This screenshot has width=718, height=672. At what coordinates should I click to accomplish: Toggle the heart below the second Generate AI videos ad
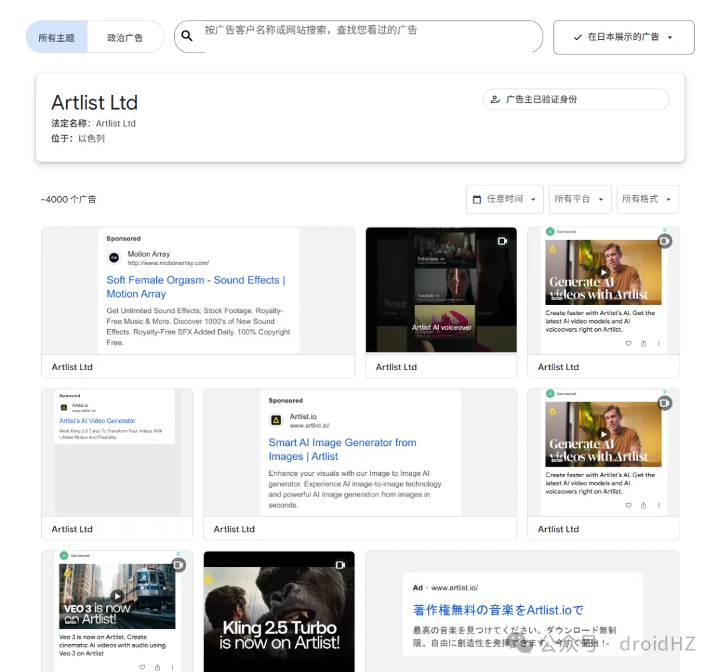pos(628,505)
